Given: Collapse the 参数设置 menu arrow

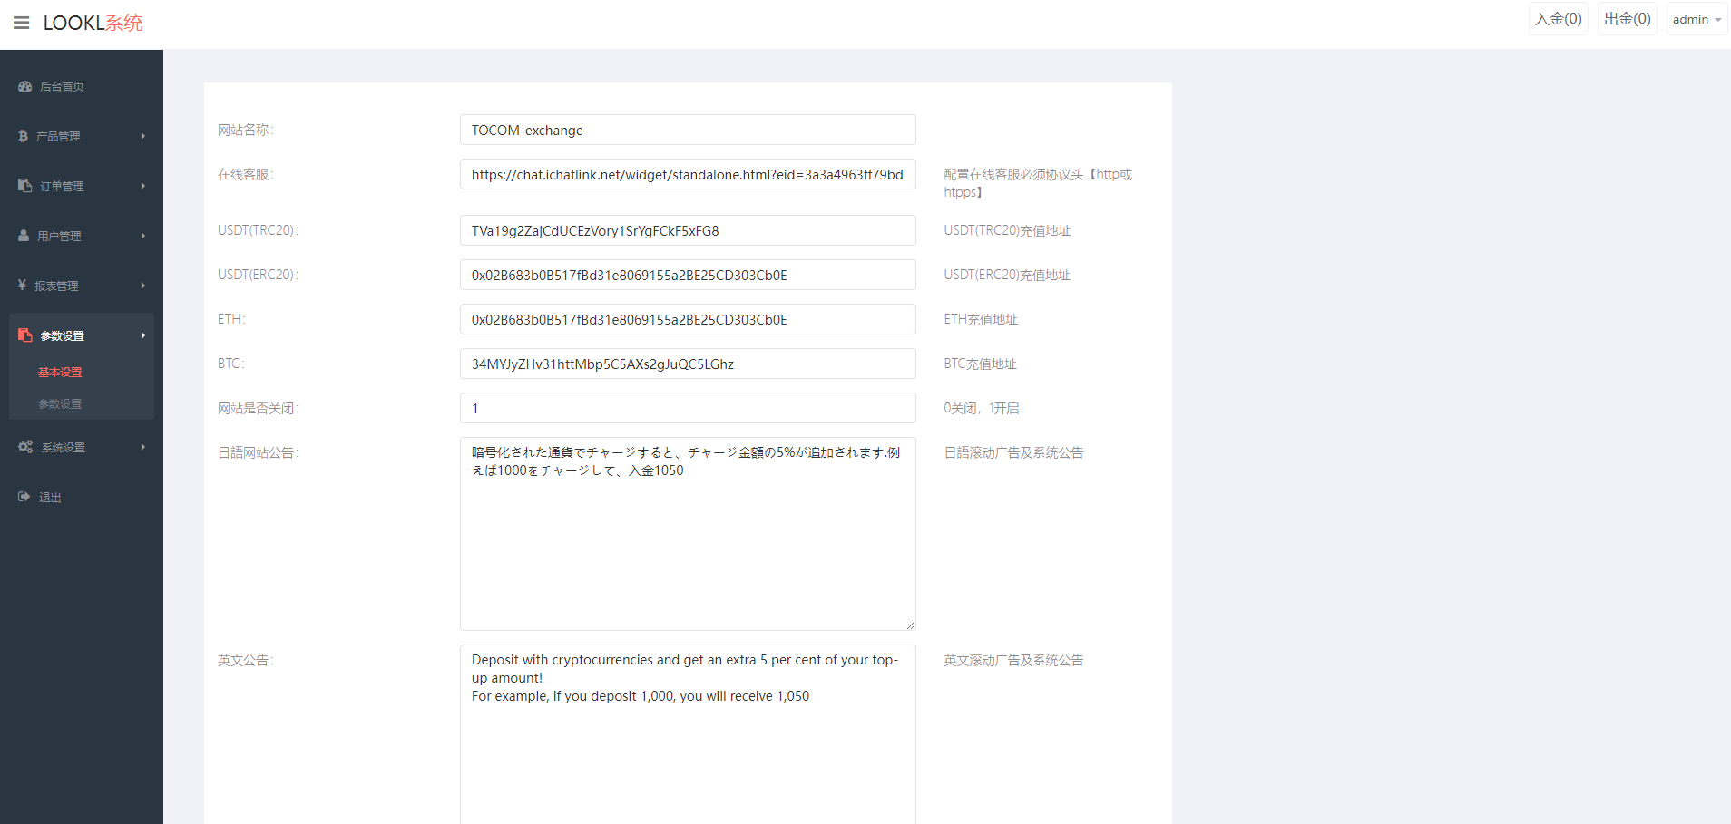Looking at the screenshot, I should coord(142,335).
